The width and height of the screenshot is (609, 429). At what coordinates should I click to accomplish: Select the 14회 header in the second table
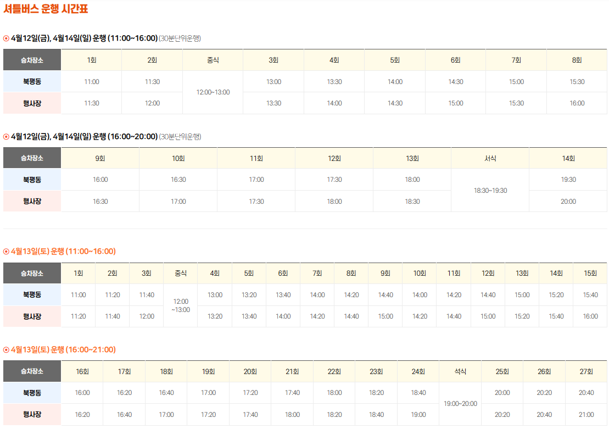click(x=568, y=158)
